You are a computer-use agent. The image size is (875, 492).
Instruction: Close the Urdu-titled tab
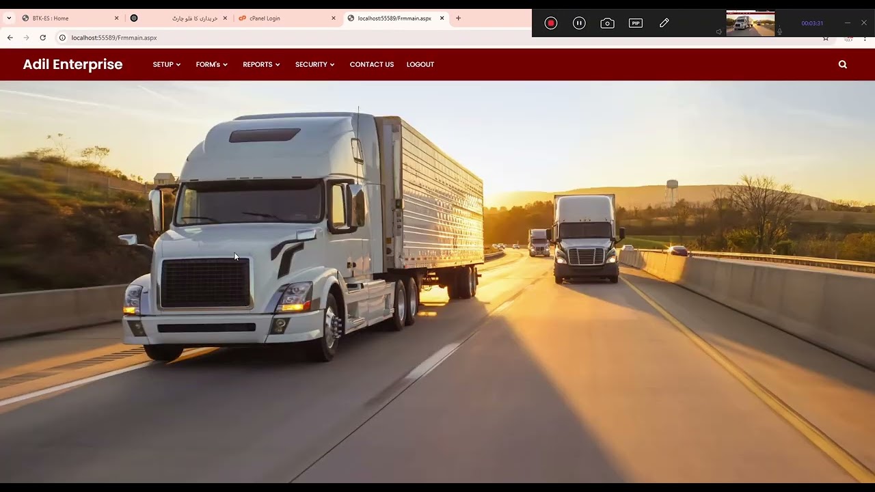click(x=225, y=18)
